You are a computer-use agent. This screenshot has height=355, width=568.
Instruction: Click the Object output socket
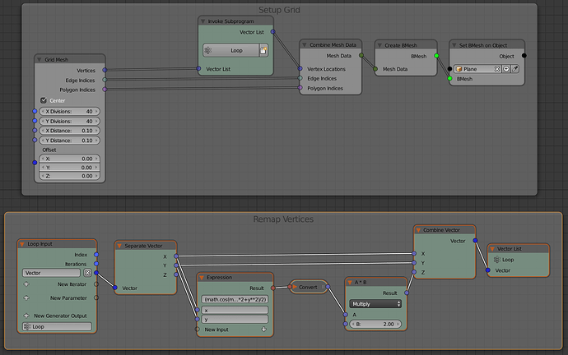coord(524,56)
